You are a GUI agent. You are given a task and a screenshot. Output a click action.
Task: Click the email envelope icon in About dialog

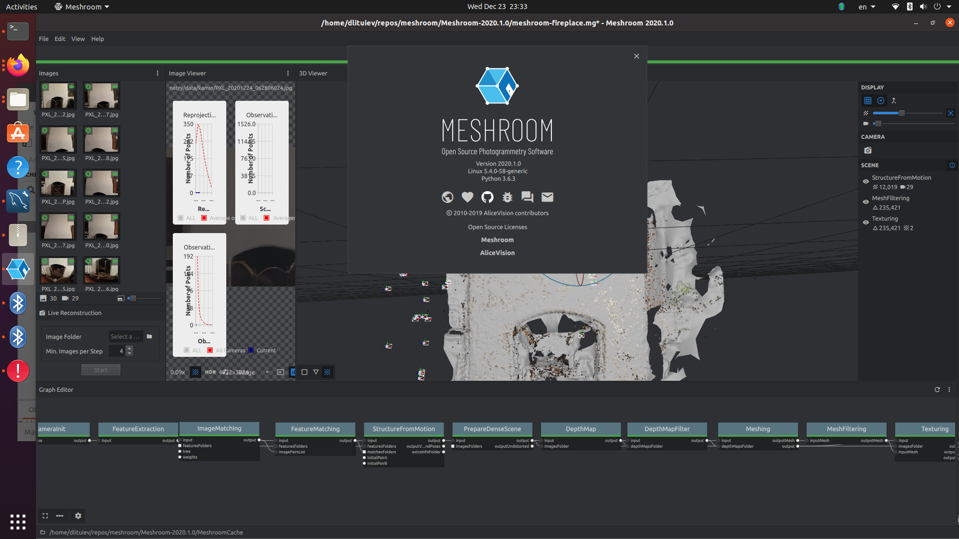click(x=547, y=197)
